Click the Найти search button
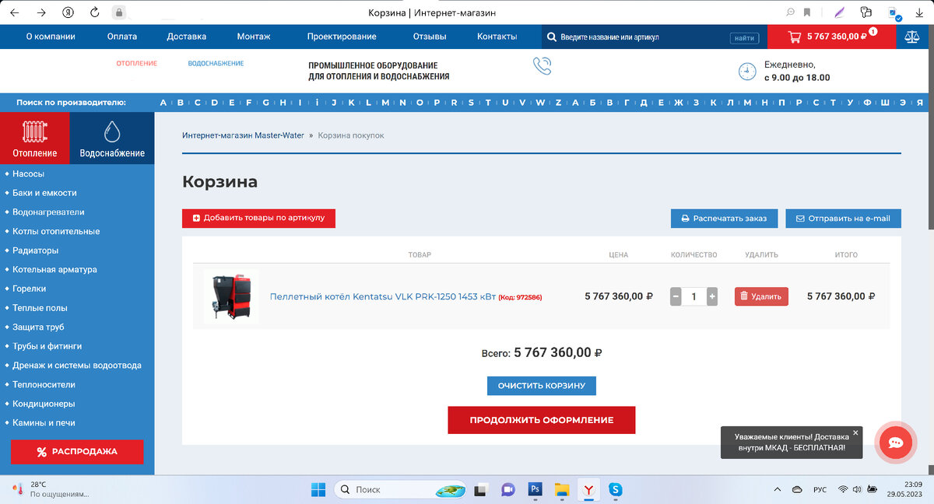Screen dimensions: 934x504 [x=744, y=37]
